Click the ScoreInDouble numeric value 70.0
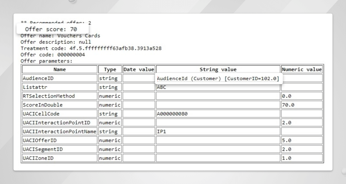 click(302, 105)
